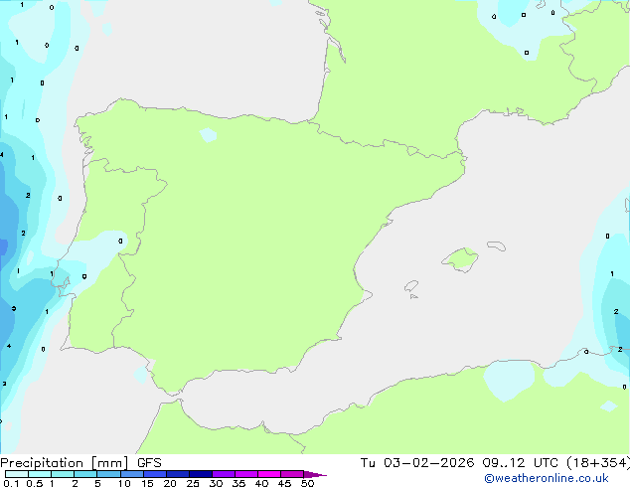Pick the purple legend swatch between 30 and 35

pos(224,474)
